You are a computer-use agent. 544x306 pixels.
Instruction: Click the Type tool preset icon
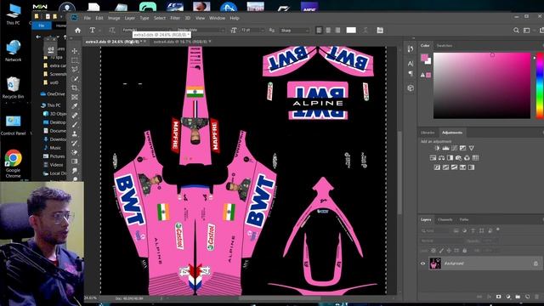point(93,31)
